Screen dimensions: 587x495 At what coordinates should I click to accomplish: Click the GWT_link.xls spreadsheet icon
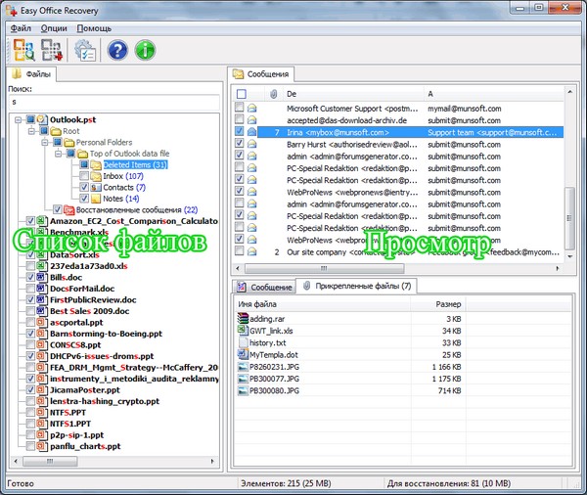(243, 331)
